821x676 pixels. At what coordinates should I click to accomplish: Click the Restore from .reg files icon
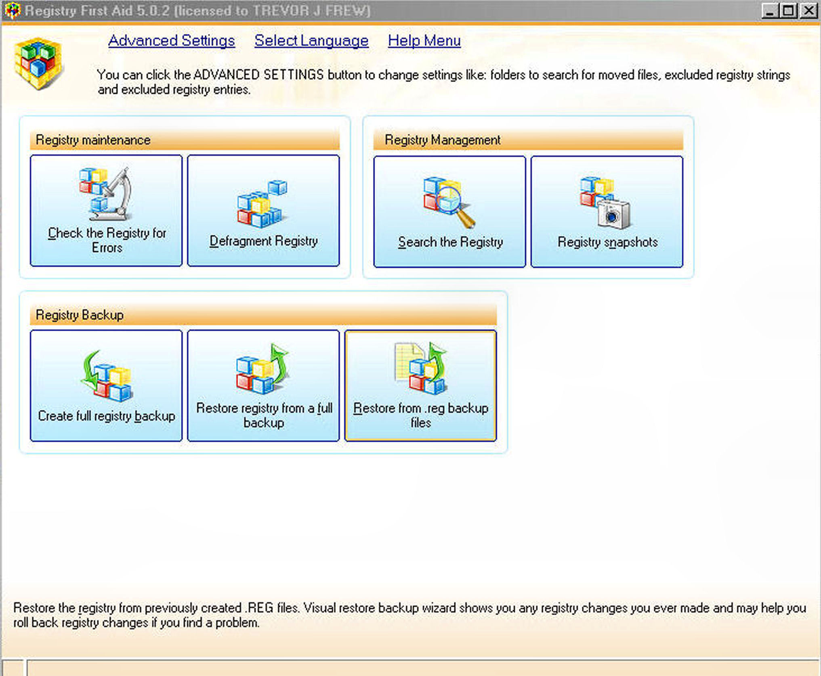pos(421,368)
